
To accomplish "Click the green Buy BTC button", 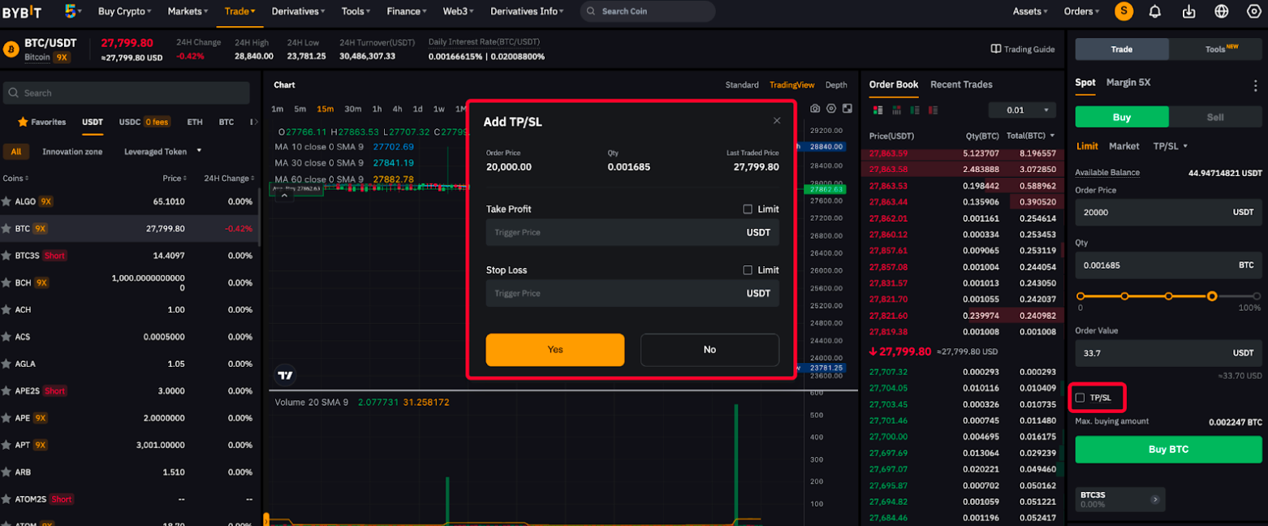I will tap(1167, 449).
